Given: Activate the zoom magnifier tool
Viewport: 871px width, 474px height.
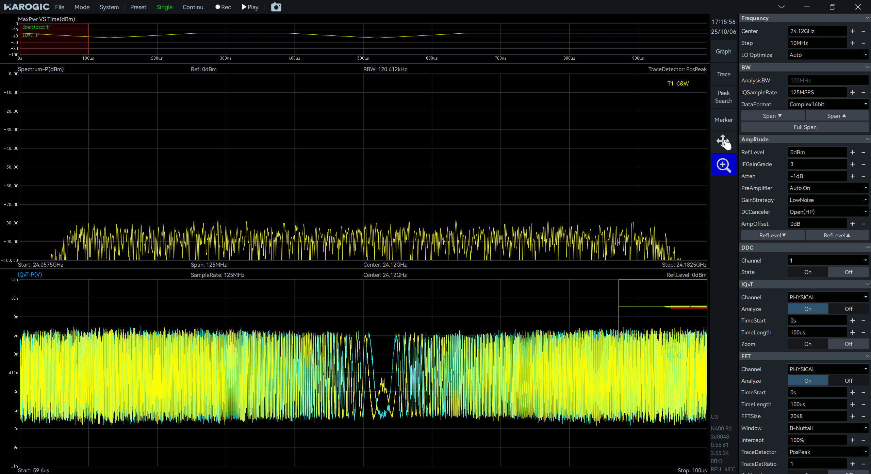Looking at the screenshot, I should click(723, 165).
